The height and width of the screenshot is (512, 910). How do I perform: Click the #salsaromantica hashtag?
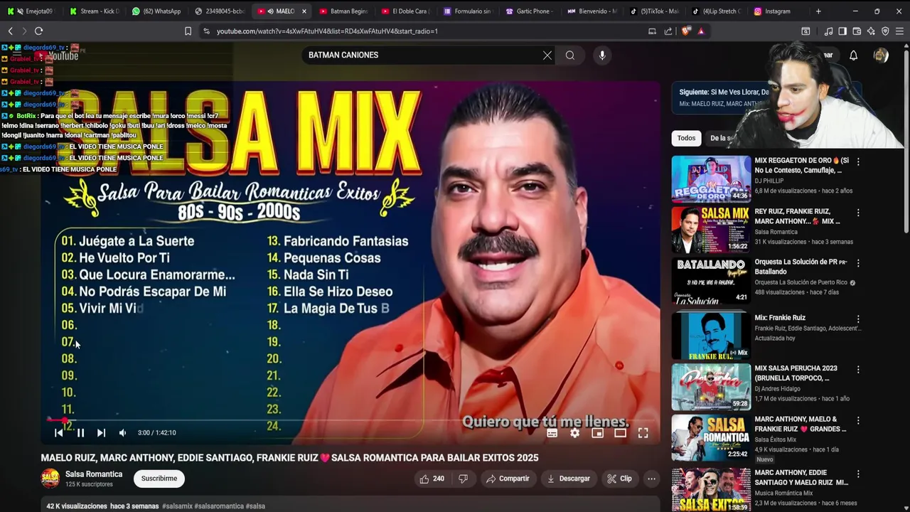pyautogui.click(x=219, y=506)
